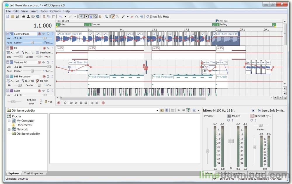292x184 pixels.
Task: Mute the FX track
Action: 48,48
